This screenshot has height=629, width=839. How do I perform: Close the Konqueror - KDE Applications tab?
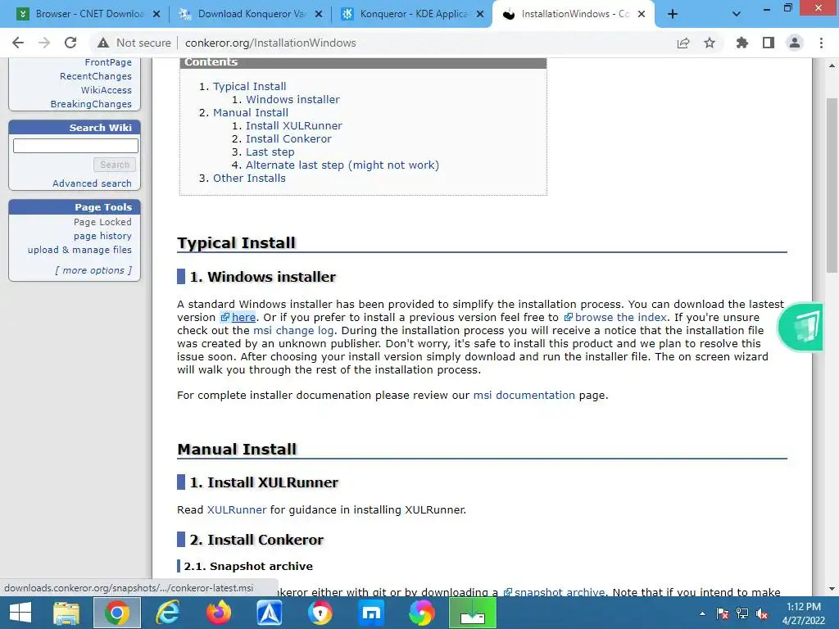(480, 14)
